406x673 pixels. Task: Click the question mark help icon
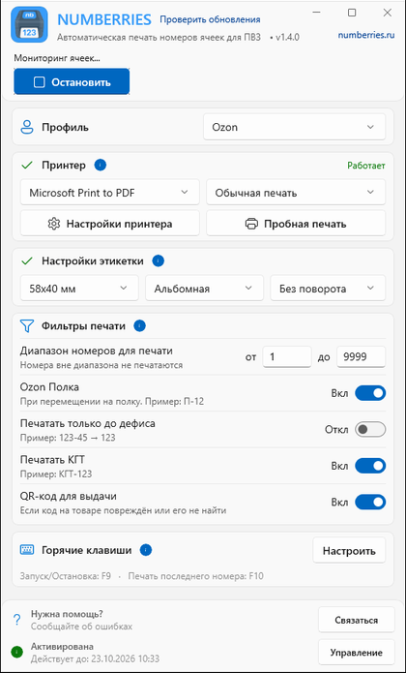click(x=16, y=620)
